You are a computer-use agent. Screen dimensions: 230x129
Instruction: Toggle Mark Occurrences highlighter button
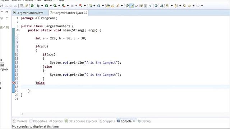(x=132, y=6)
